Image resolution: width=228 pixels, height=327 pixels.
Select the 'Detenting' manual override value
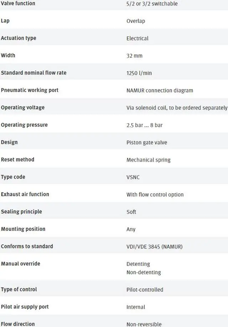pyautogui.click(x=138, y=264)
